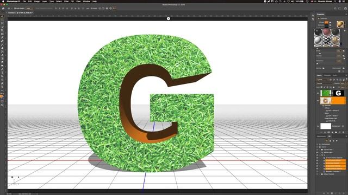Screen dimensions: 348x195
Task: Open the layer Fill dropdown field
Action: [x=343, y=87]
